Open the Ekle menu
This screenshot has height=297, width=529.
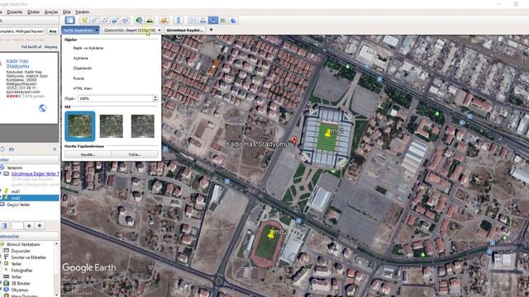pyautogui.click(x=67, y=12)
